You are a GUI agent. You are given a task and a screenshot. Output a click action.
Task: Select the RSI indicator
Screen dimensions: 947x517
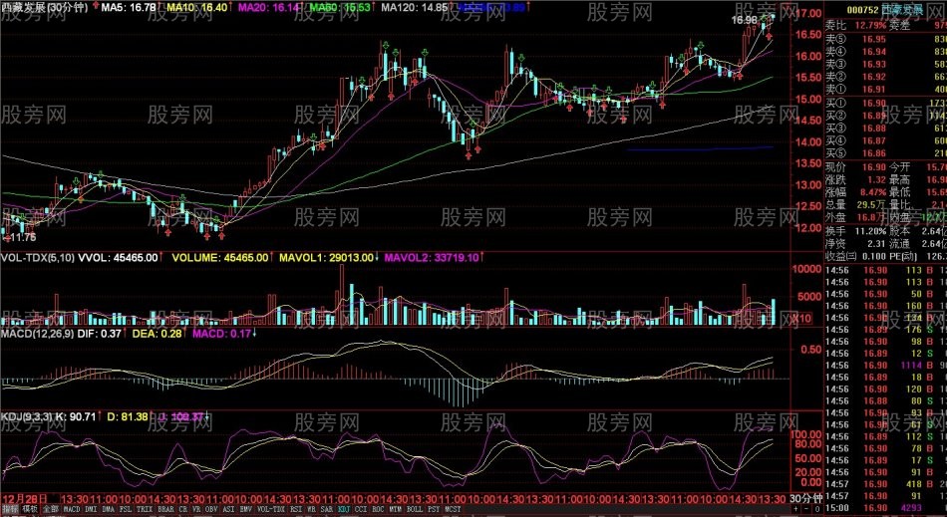[296, 509]
